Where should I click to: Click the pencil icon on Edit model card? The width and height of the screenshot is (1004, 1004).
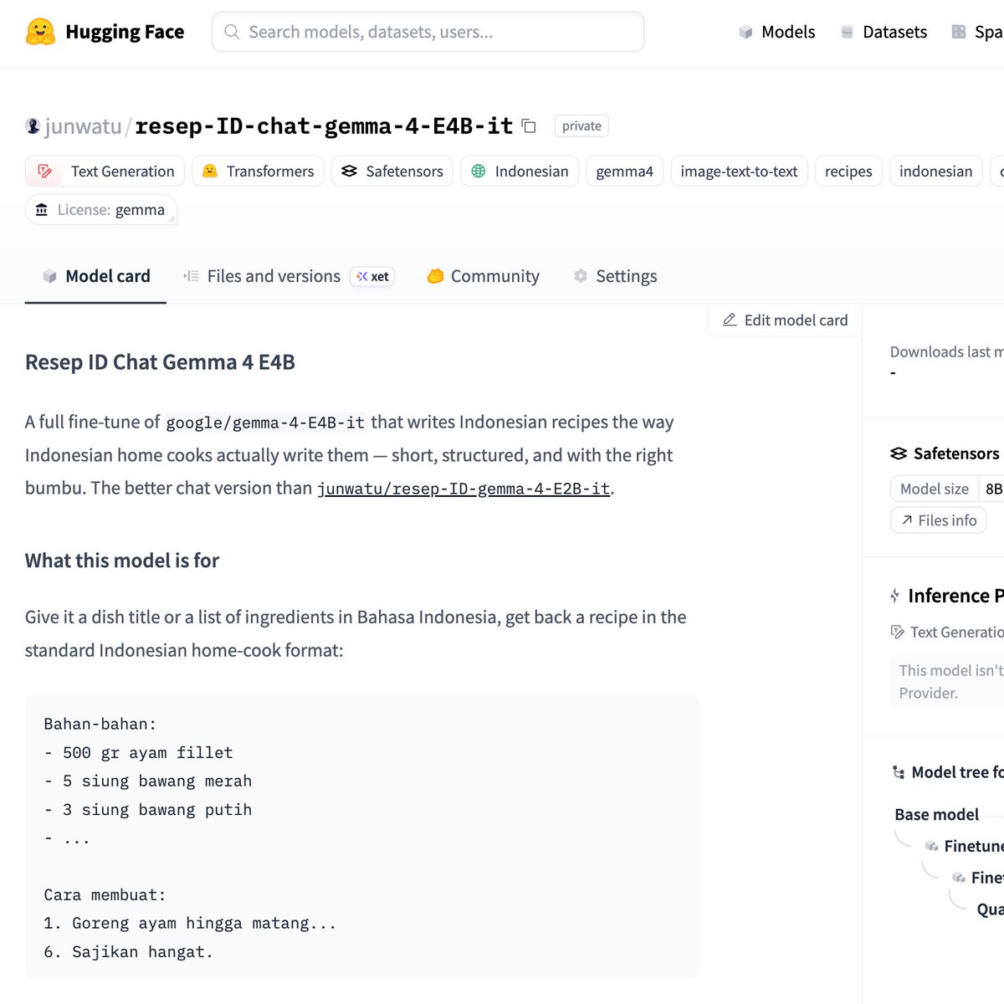[x=730, y=320]
